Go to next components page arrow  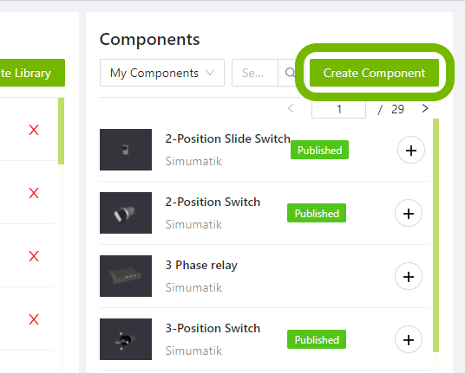click(x=425, y=108)
